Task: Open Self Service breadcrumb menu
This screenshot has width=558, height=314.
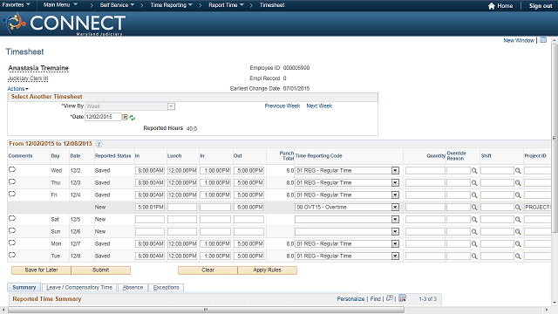Action: (x=117, y=5)
